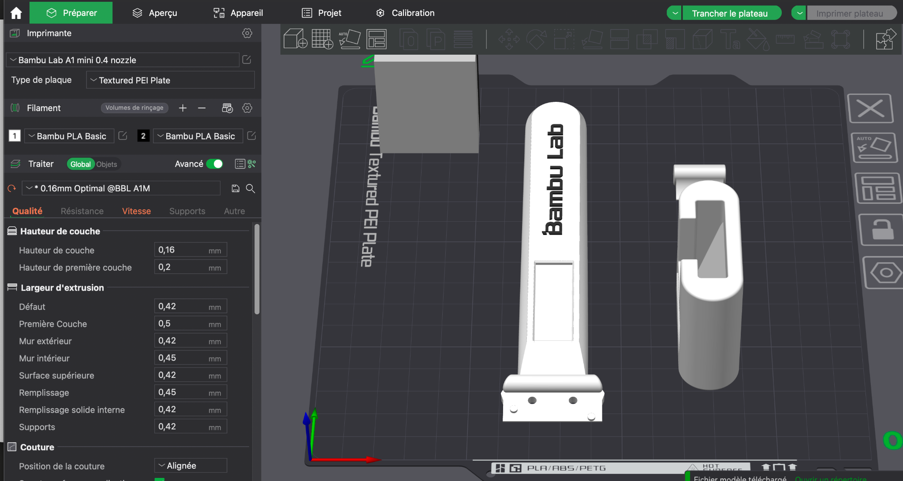Open the Calibration tab
903x481 pixels.
(x=405, y=13)
